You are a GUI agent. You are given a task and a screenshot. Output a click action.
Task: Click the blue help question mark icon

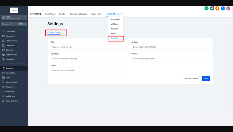223,8
